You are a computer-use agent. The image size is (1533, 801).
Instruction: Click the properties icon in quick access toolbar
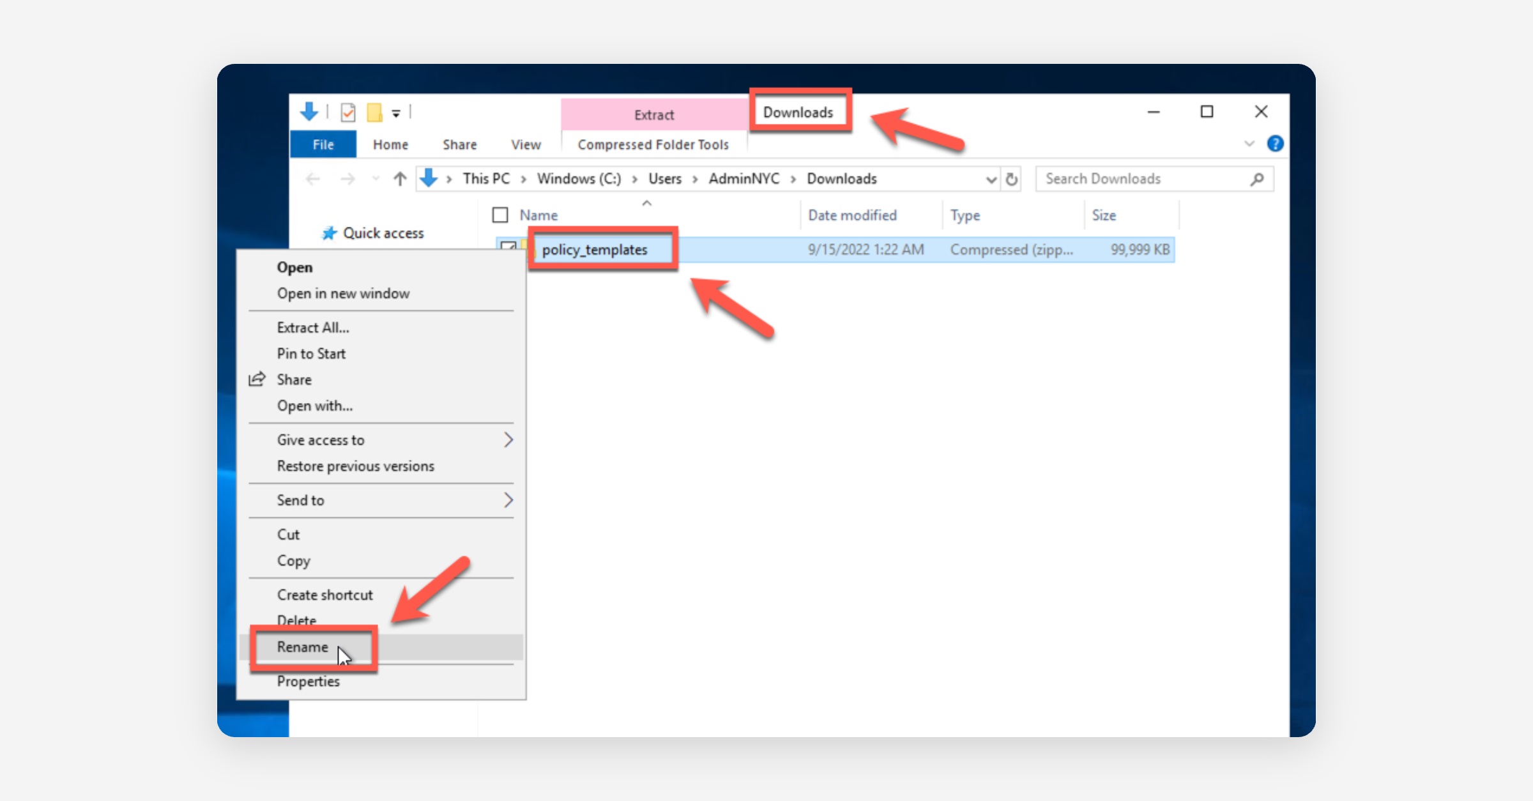pos(348,112)
